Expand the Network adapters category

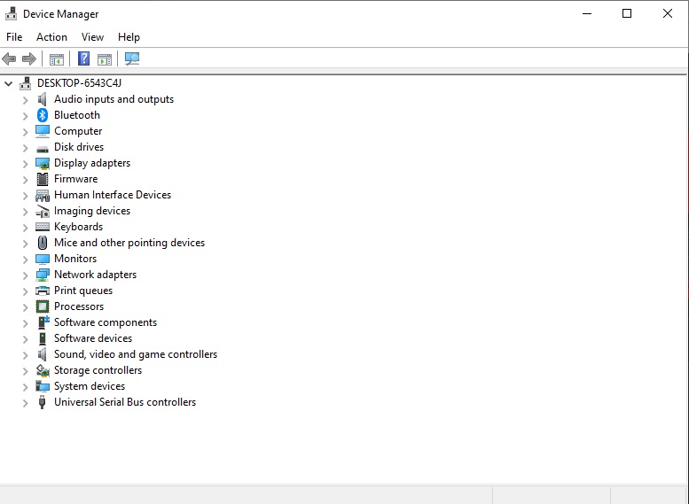click(x=26, y=275)
